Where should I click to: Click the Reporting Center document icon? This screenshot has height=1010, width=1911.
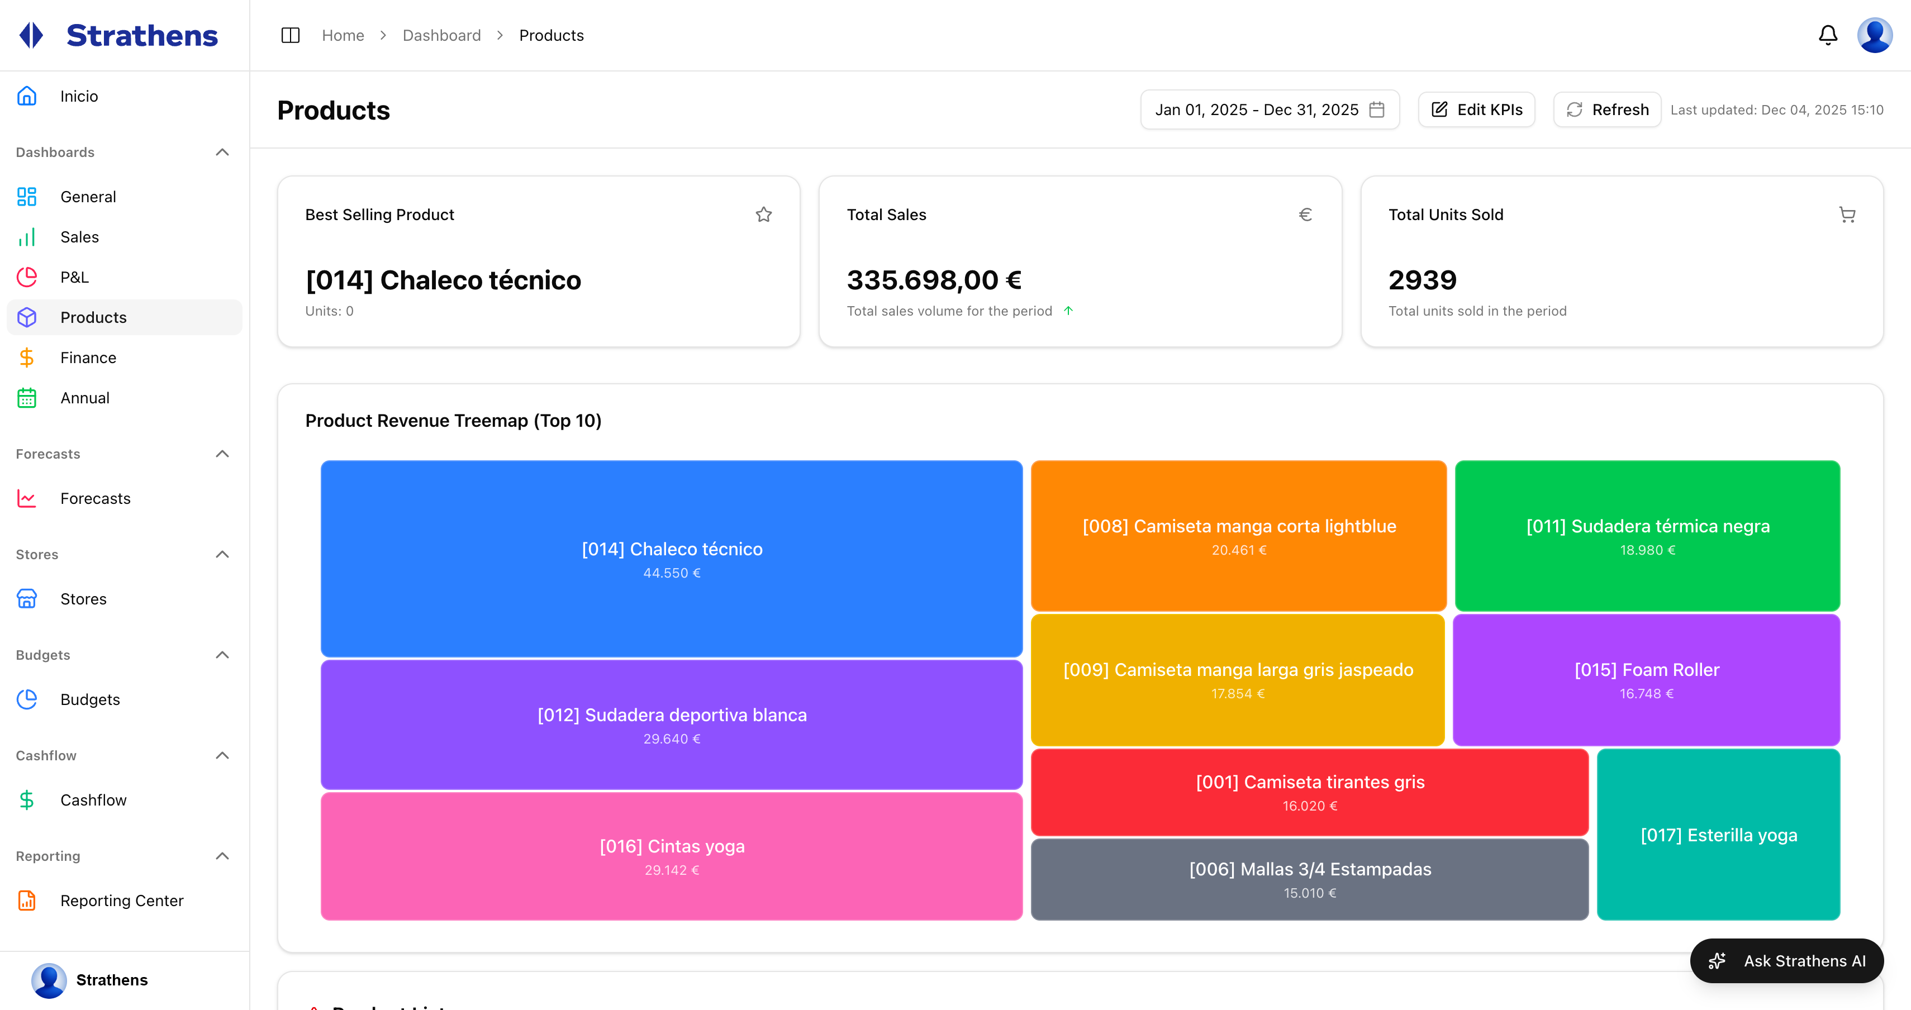click(x=27, y=901)
